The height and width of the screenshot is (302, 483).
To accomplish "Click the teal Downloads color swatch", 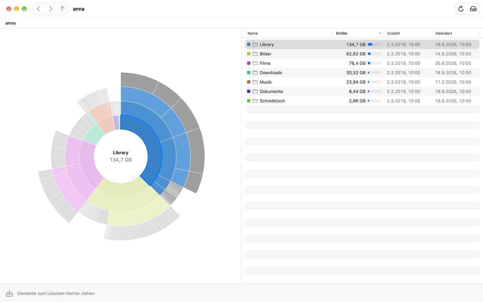I will [249, 72].
